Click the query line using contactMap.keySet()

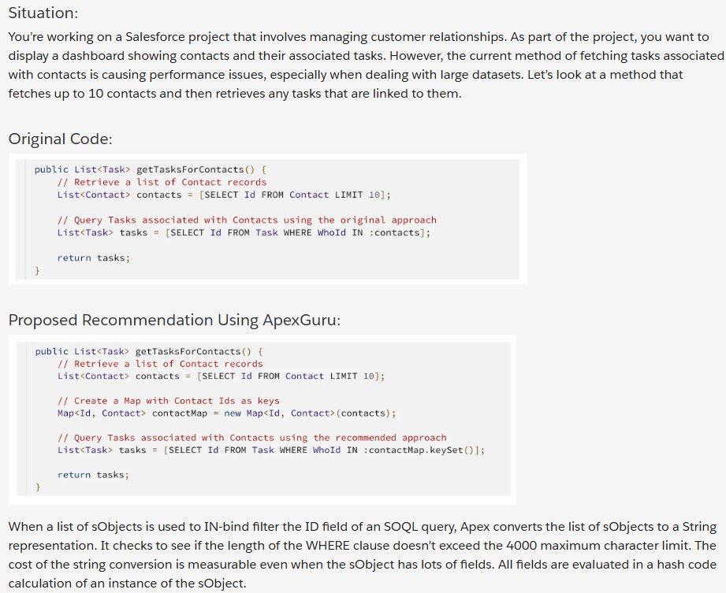click(x=271, y=450)
